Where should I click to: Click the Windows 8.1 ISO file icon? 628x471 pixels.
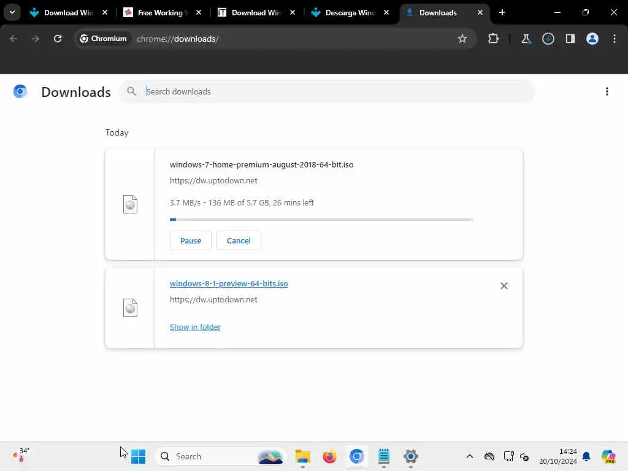130,308
